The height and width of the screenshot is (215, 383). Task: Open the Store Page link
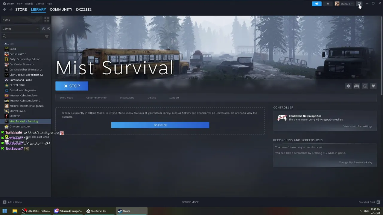(x=66, y=98)
